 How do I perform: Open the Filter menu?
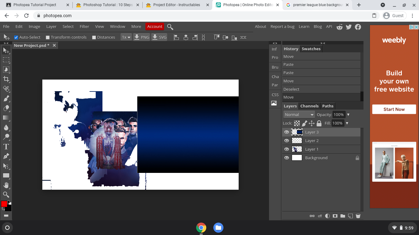(x=84, y=27)
